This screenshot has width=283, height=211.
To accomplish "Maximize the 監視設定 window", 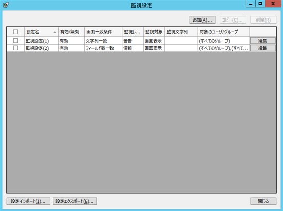I will click(x=260, y=4).
